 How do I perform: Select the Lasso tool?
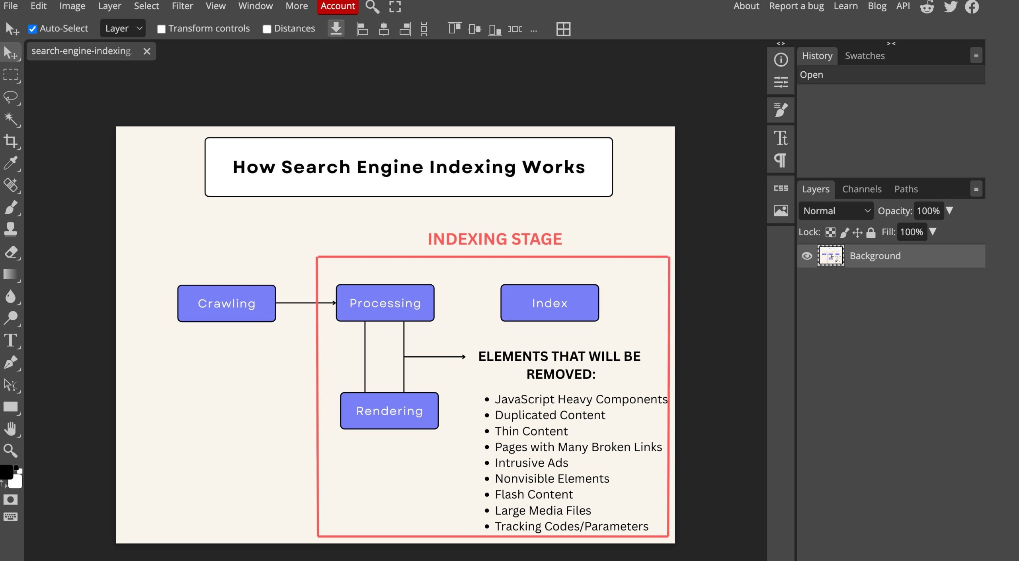click(11, 97)
